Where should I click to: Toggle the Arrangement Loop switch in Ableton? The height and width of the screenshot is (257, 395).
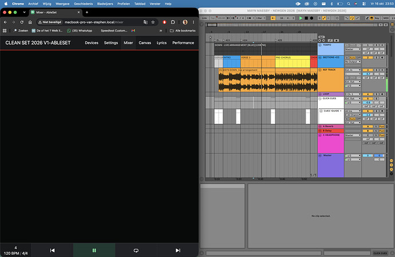pos(352,18)
